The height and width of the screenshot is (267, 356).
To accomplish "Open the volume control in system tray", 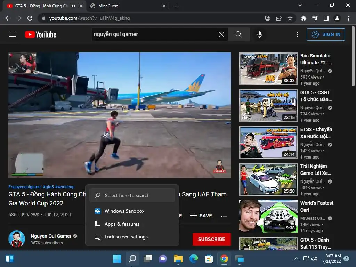I will (x=314, y=259).
